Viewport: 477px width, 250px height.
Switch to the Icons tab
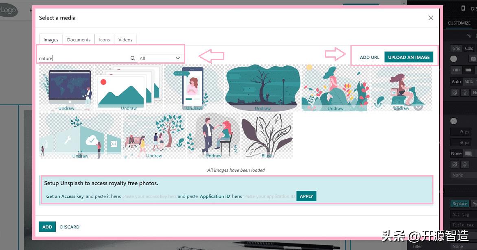coord(104,40)
